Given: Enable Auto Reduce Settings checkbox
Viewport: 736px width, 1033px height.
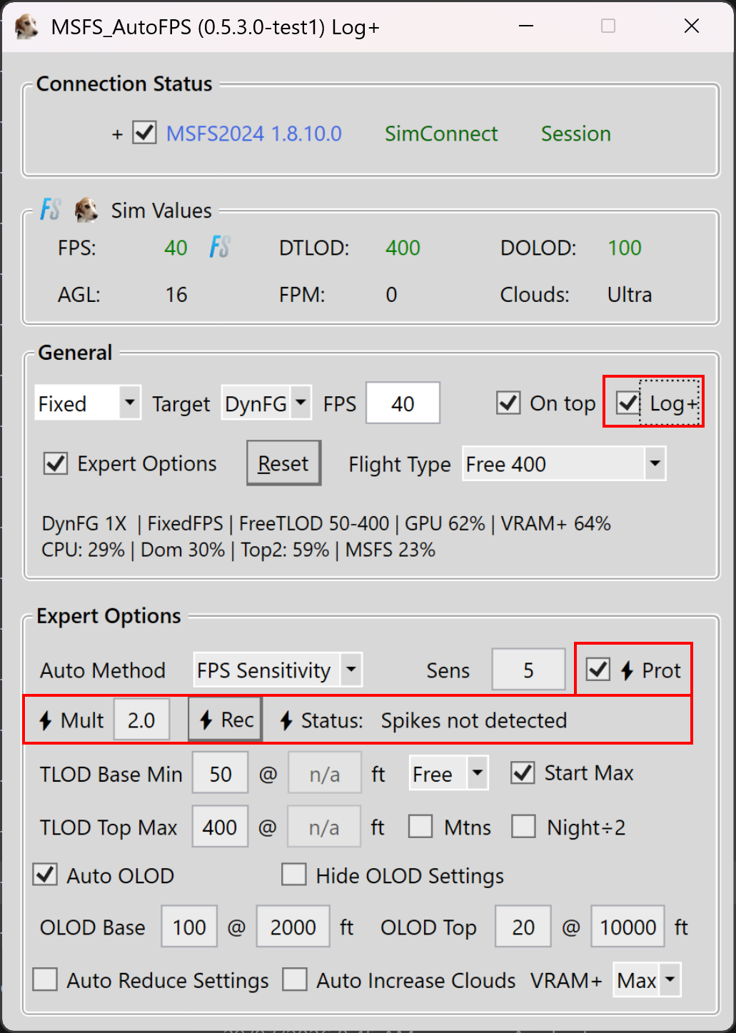Looking at the screenshot, I should (x=46, y=979).
